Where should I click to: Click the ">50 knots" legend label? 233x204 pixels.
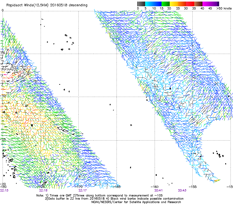(224, 8)
